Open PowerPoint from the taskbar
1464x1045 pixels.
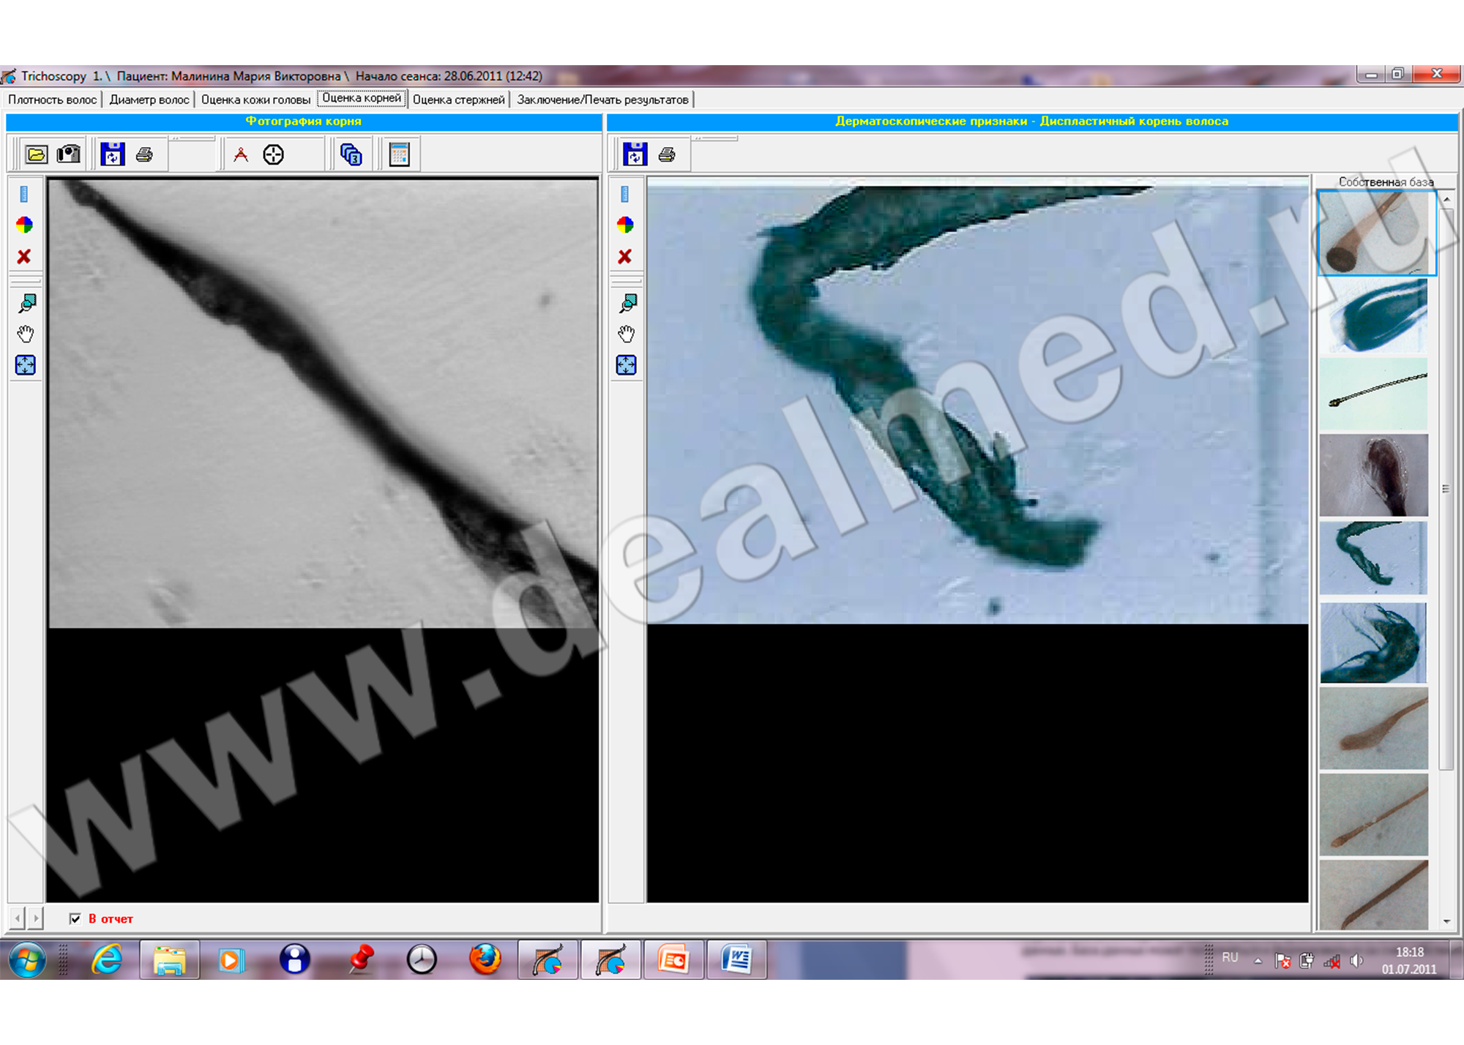673,959
